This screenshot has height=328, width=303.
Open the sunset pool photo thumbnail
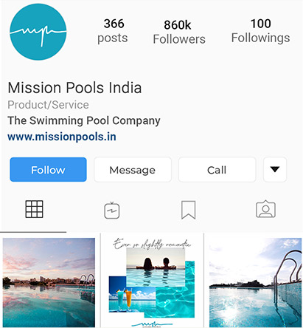[x=49, y=282]
